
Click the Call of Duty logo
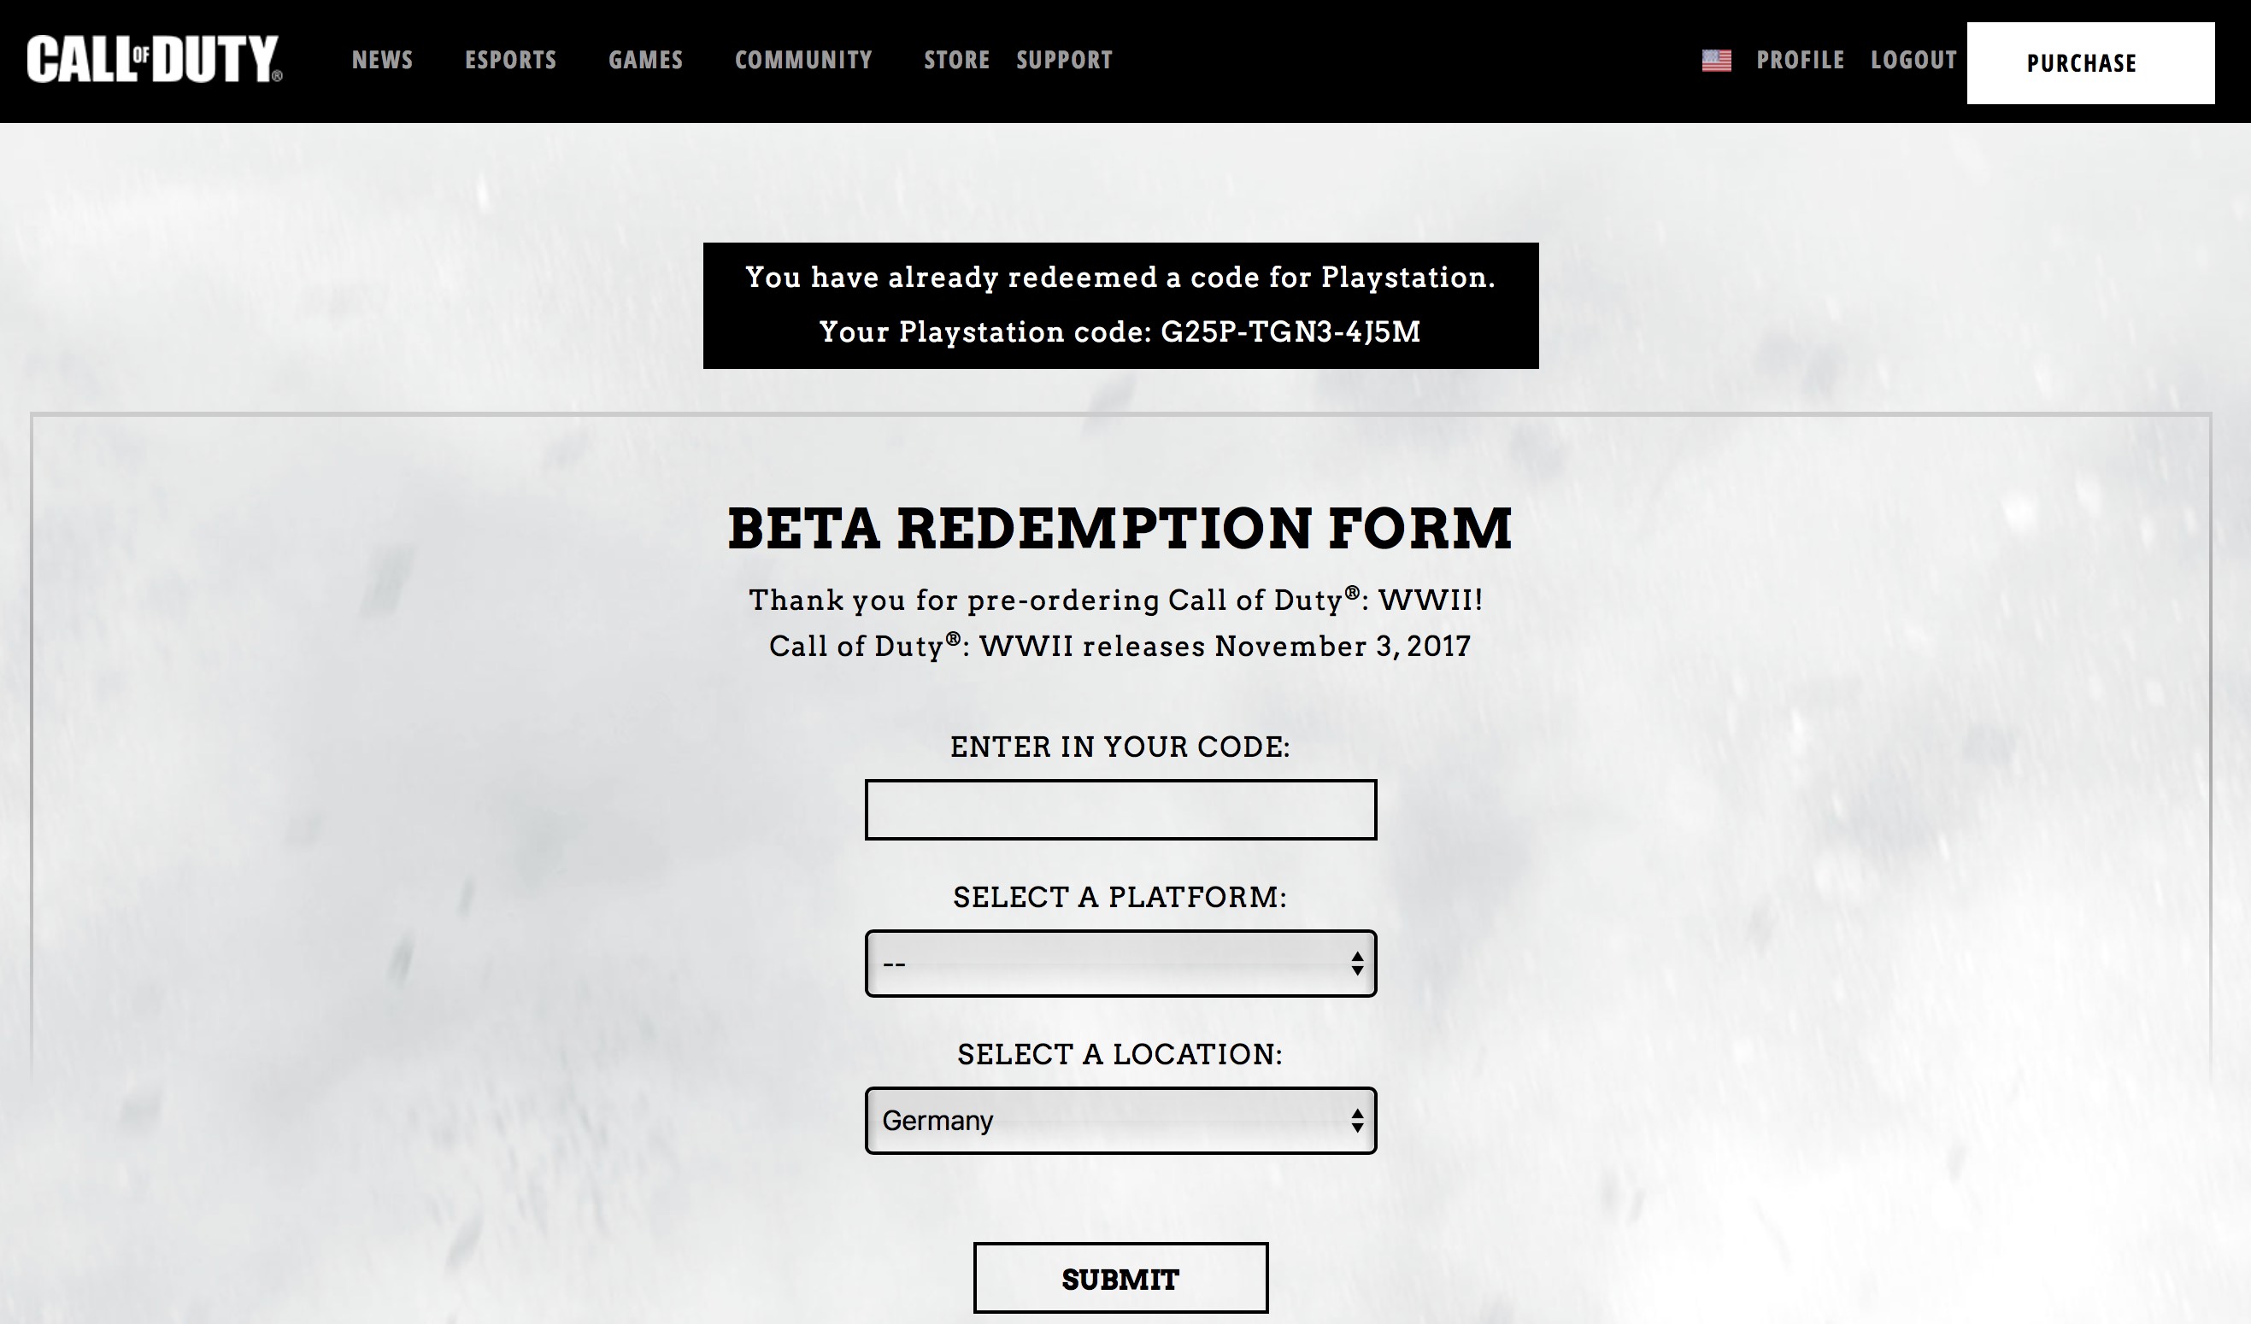pos(154,59)
